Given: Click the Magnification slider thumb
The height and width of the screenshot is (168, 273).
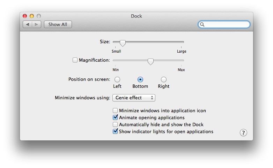Looking at the screenshot, I should [150, 61].
